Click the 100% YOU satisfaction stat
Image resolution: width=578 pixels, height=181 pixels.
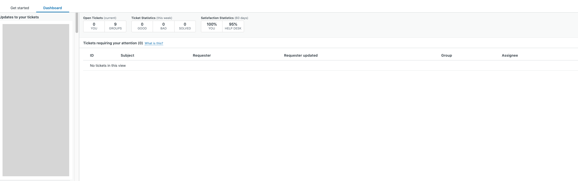[212, 26]
